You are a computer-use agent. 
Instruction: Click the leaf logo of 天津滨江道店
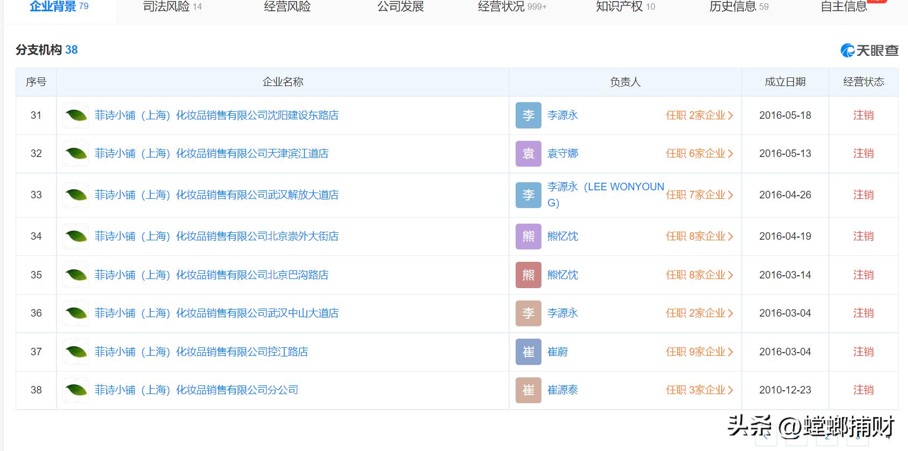76,154
